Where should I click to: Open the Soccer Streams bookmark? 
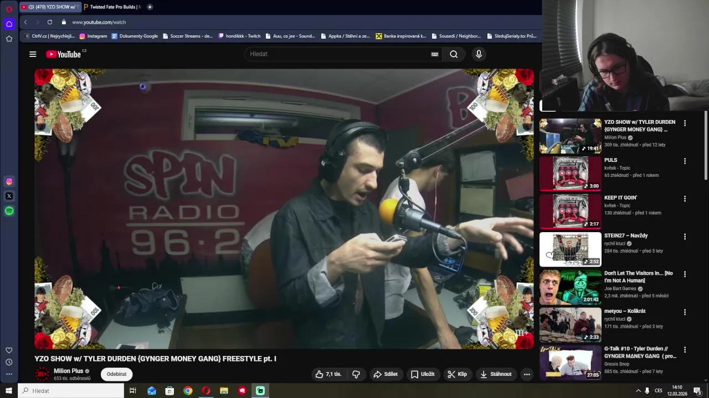click(x=188, y=36)
